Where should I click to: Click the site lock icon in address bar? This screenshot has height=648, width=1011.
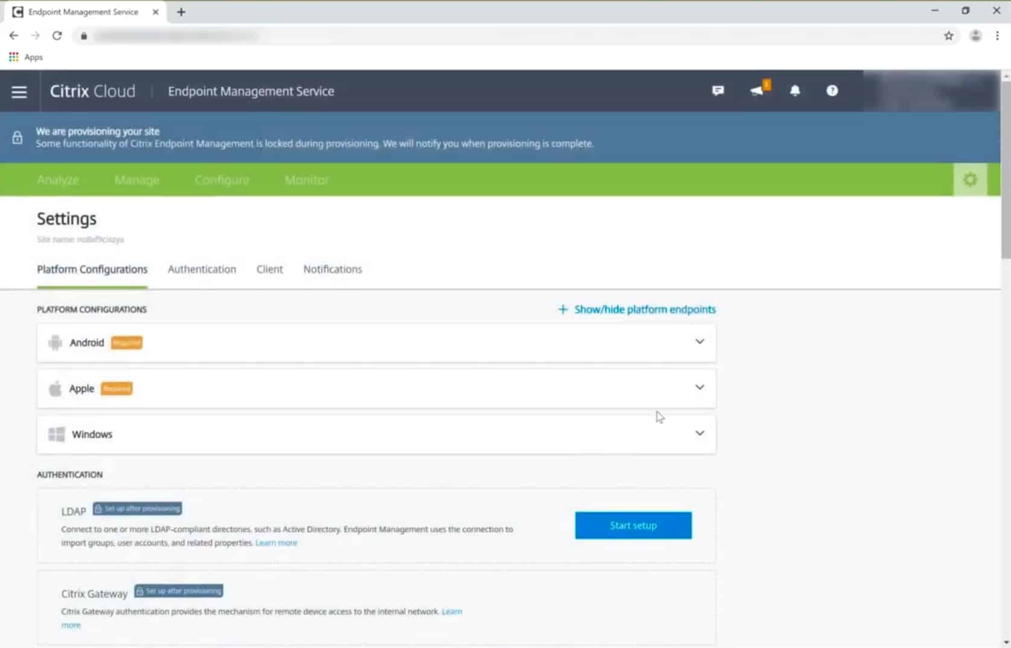pyautogui.click(x=84, y=36)
